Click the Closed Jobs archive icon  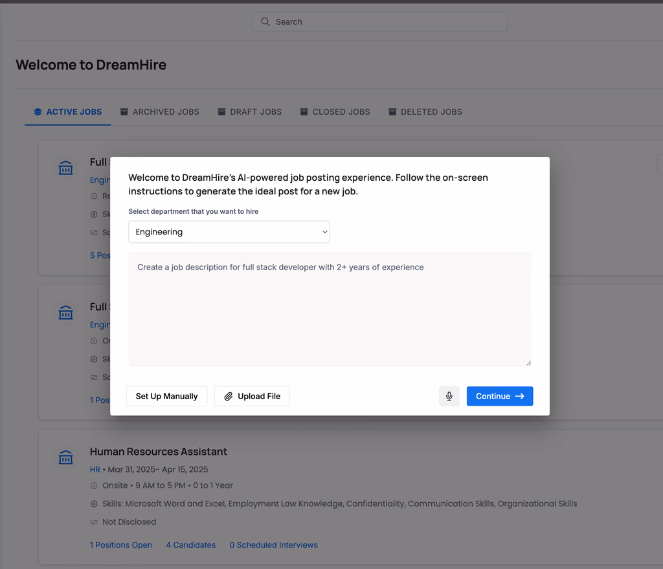304,111
